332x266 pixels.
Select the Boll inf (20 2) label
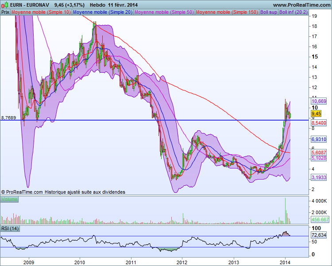click(293, 12)
